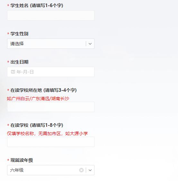The height and width of the screenshot is (181, 178).
Task: Click the 在读学校所在地 (请填写3-4个字) label
Action: [x=43, y=90]
